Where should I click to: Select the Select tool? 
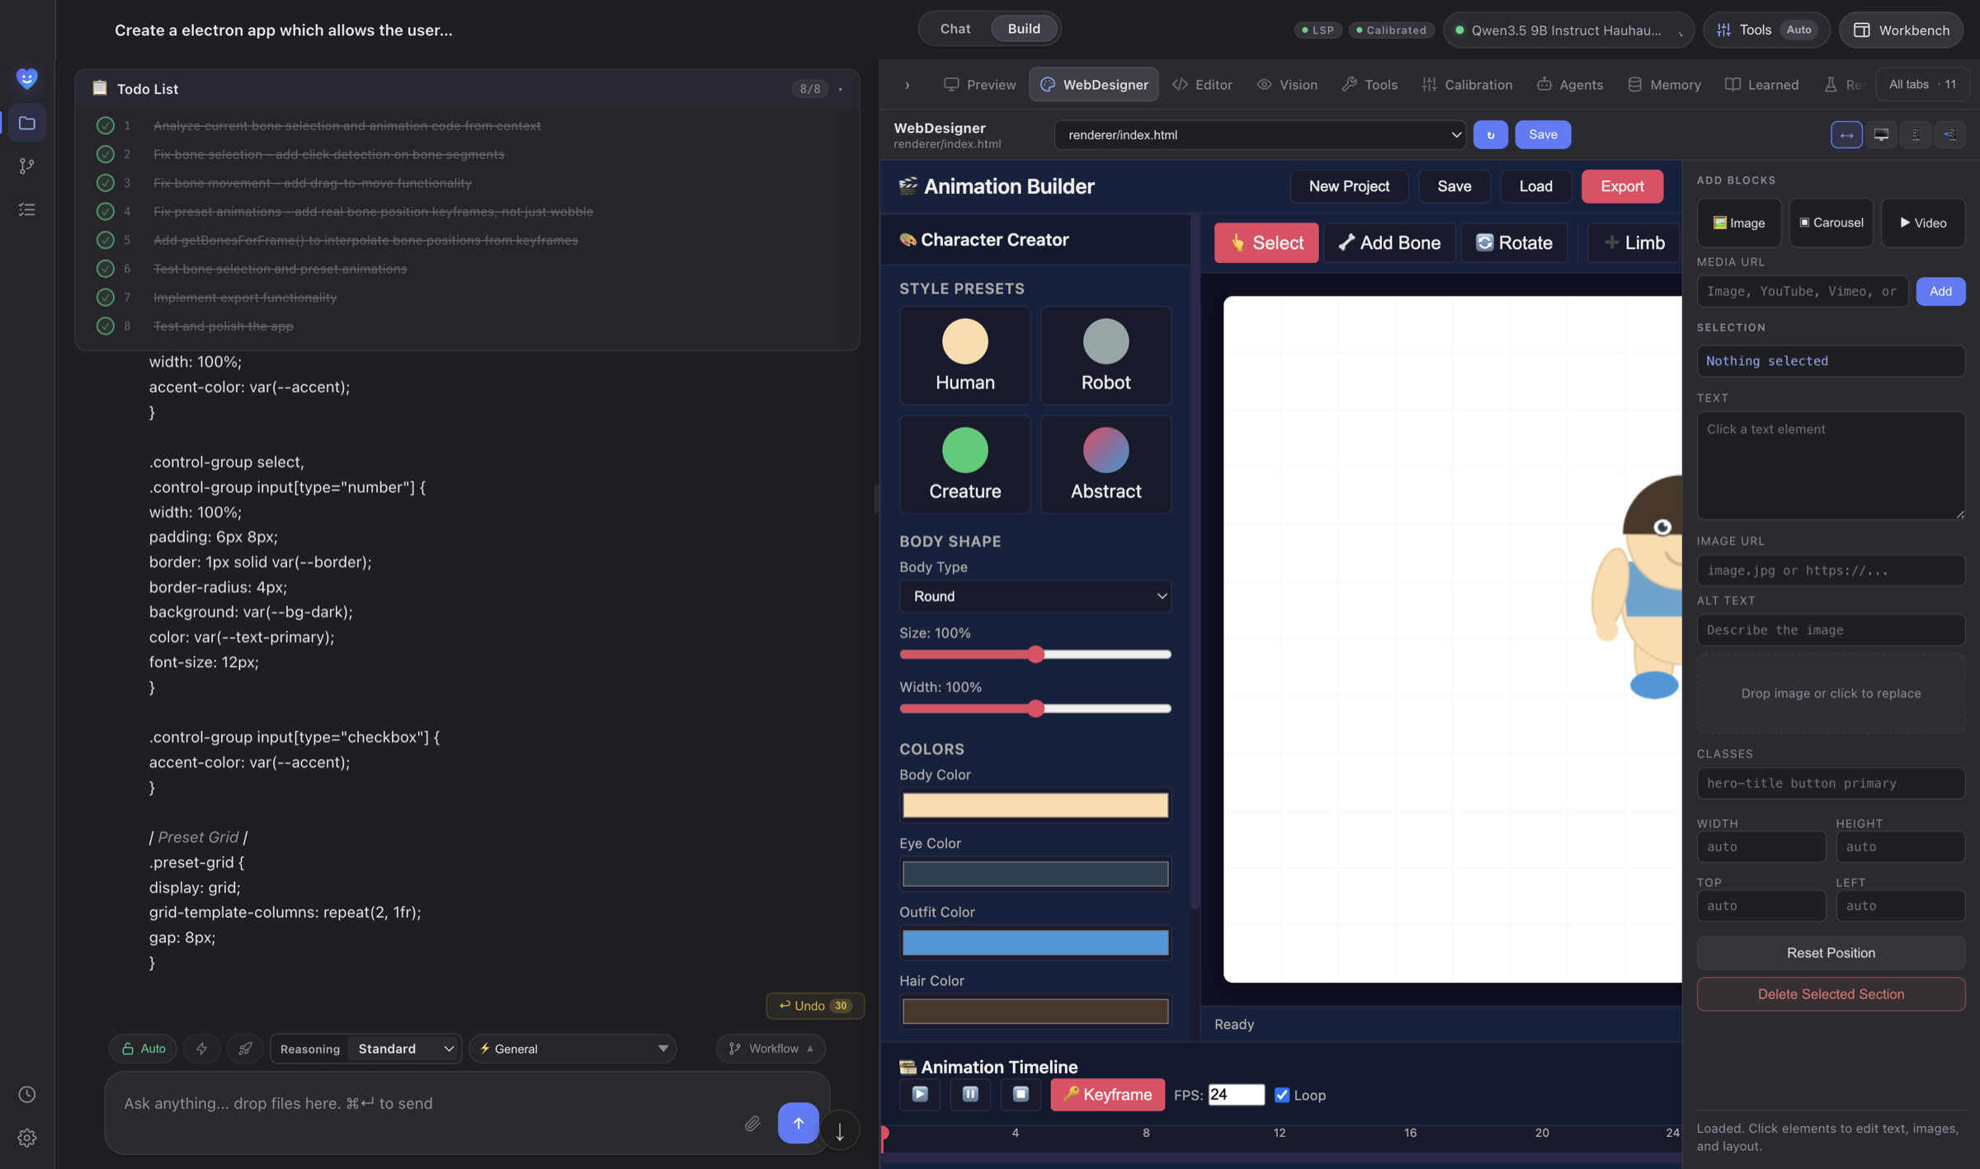pyautogui.click(x=1266, y=242)
